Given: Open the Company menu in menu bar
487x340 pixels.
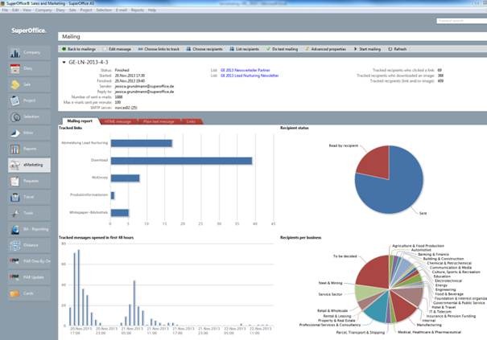Looking at the screenshot, I should [x=43, y=10].
